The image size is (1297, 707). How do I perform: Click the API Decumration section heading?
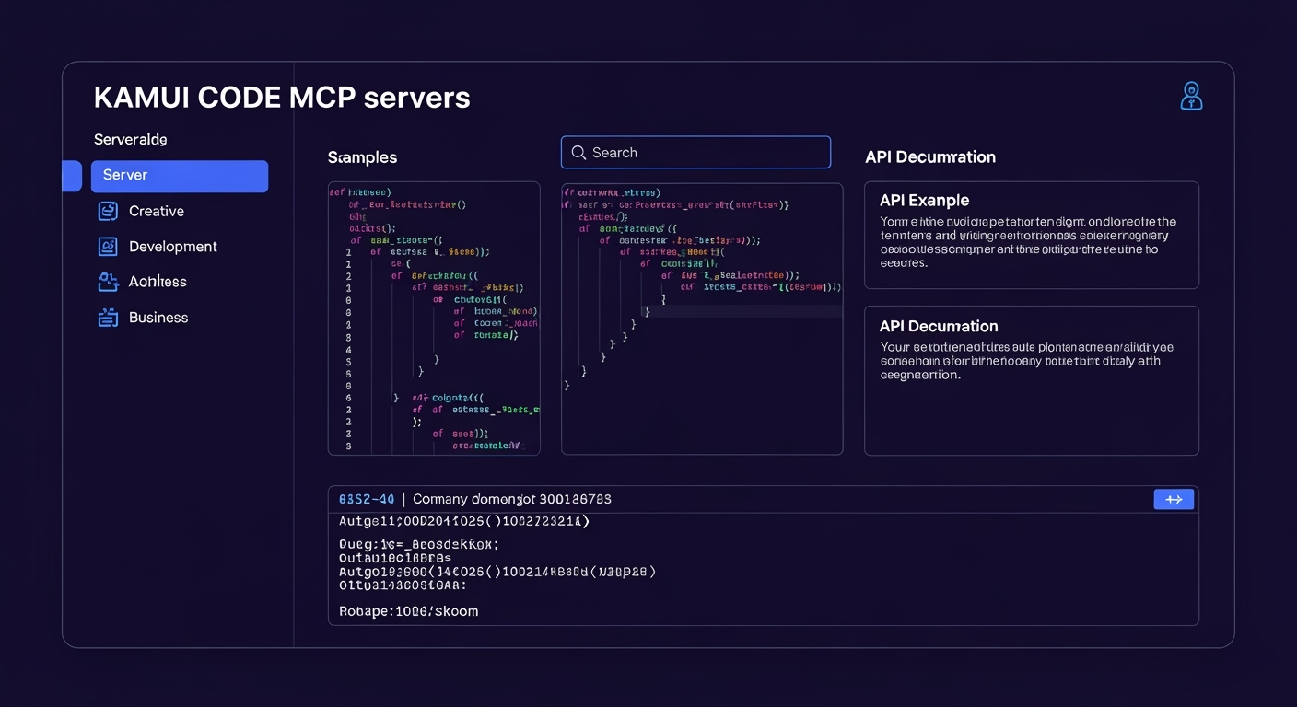(x=930, y=157)
